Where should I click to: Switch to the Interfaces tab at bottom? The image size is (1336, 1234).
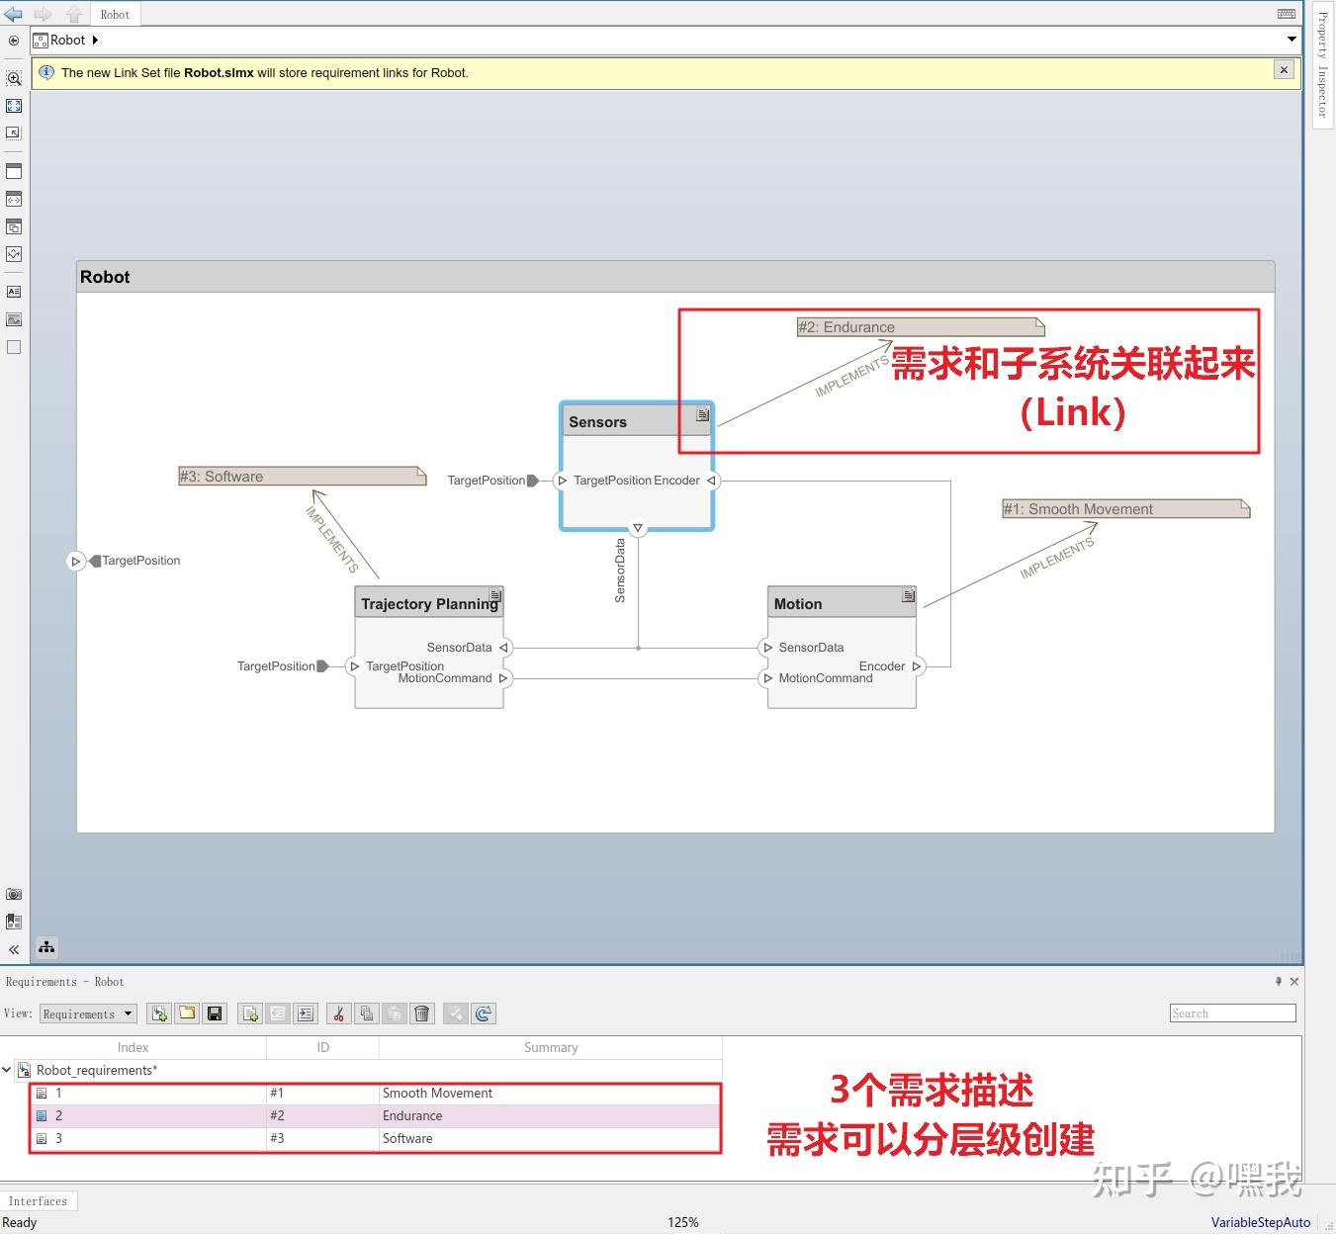click(x=39, y=1200)
